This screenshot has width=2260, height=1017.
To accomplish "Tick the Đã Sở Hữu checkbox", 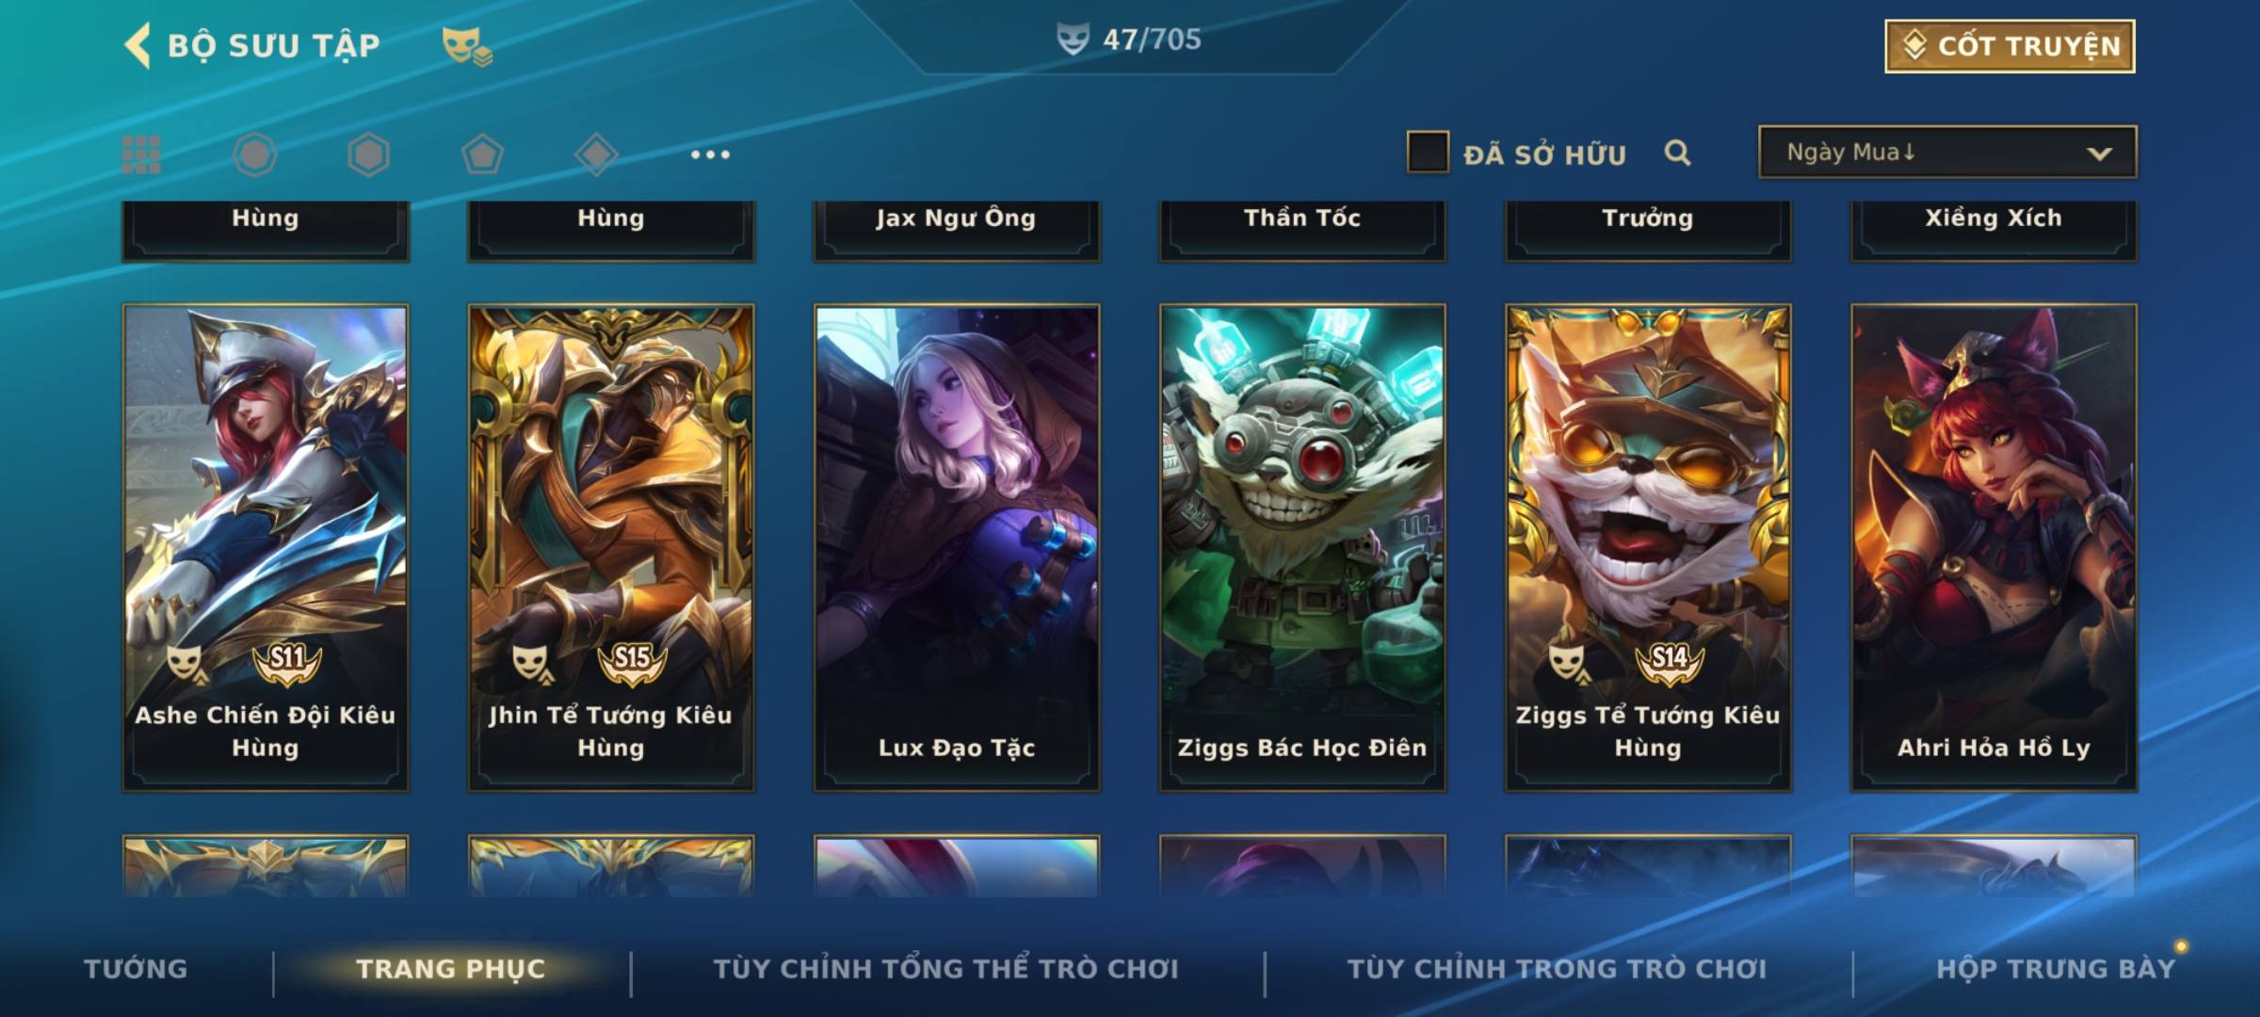I will pyautogui.click(x=1428, y=152).
